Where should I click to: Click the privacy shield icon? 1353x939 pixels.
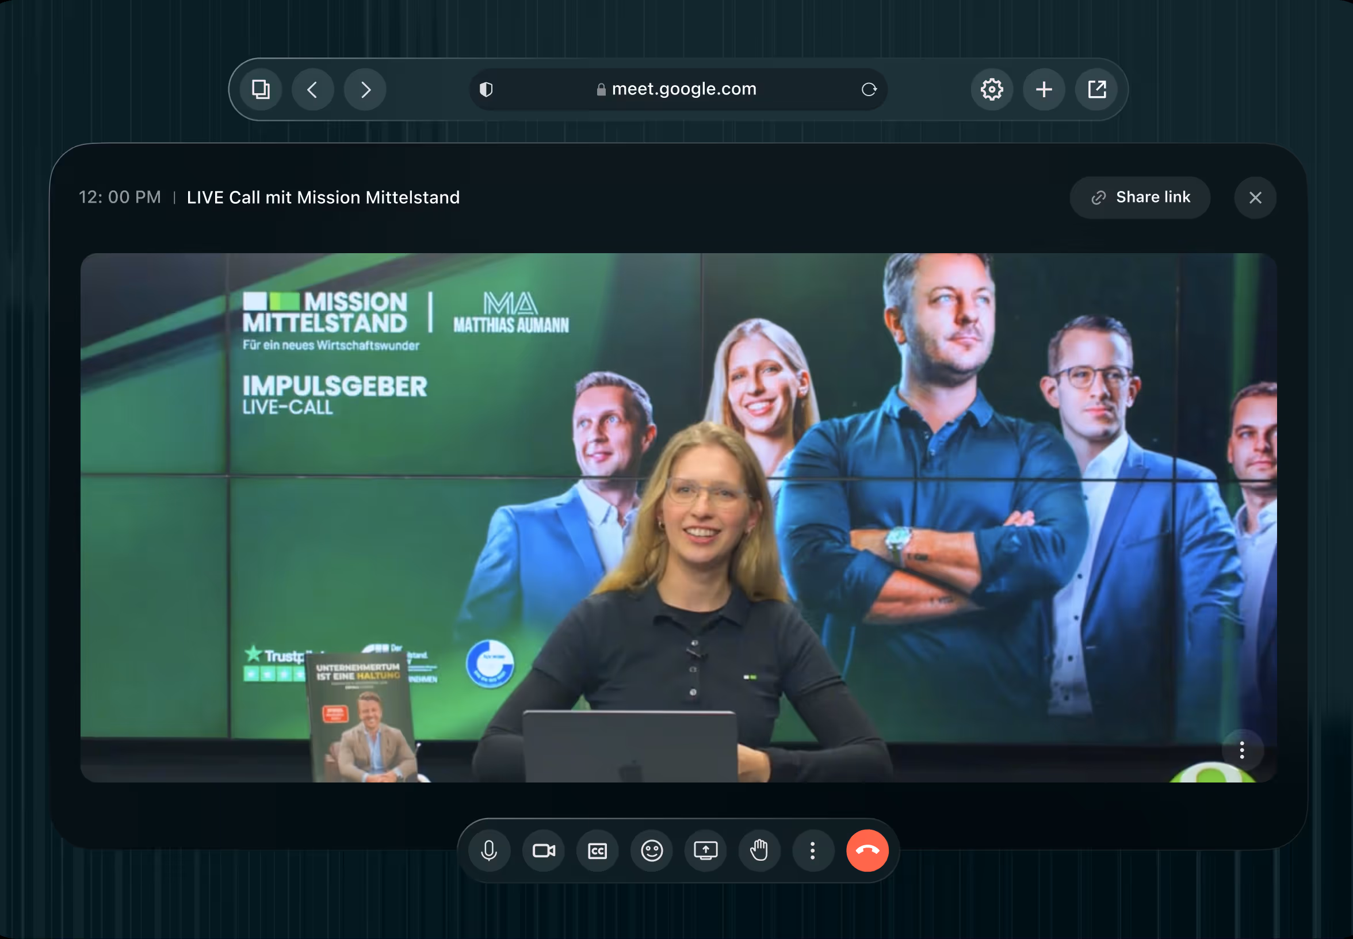(486, 89)
